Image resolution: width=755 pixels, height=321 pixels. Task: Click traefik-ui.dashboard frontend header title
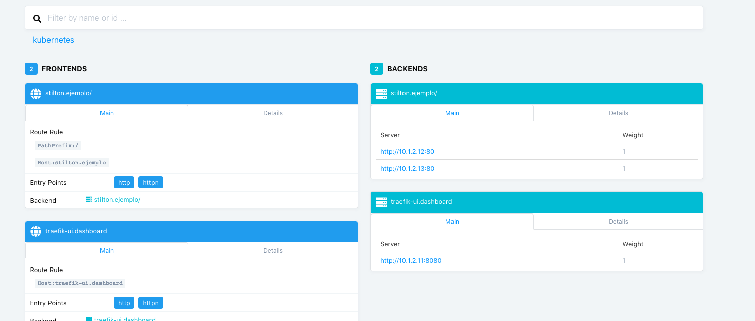coord(76,231)
